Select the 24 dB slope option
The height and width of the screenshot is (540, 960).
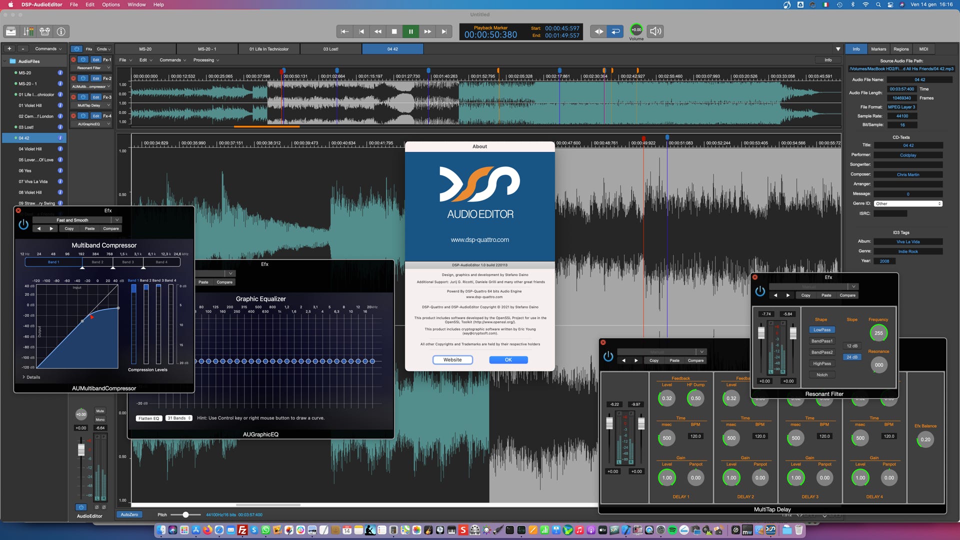[x=852, y=357]
